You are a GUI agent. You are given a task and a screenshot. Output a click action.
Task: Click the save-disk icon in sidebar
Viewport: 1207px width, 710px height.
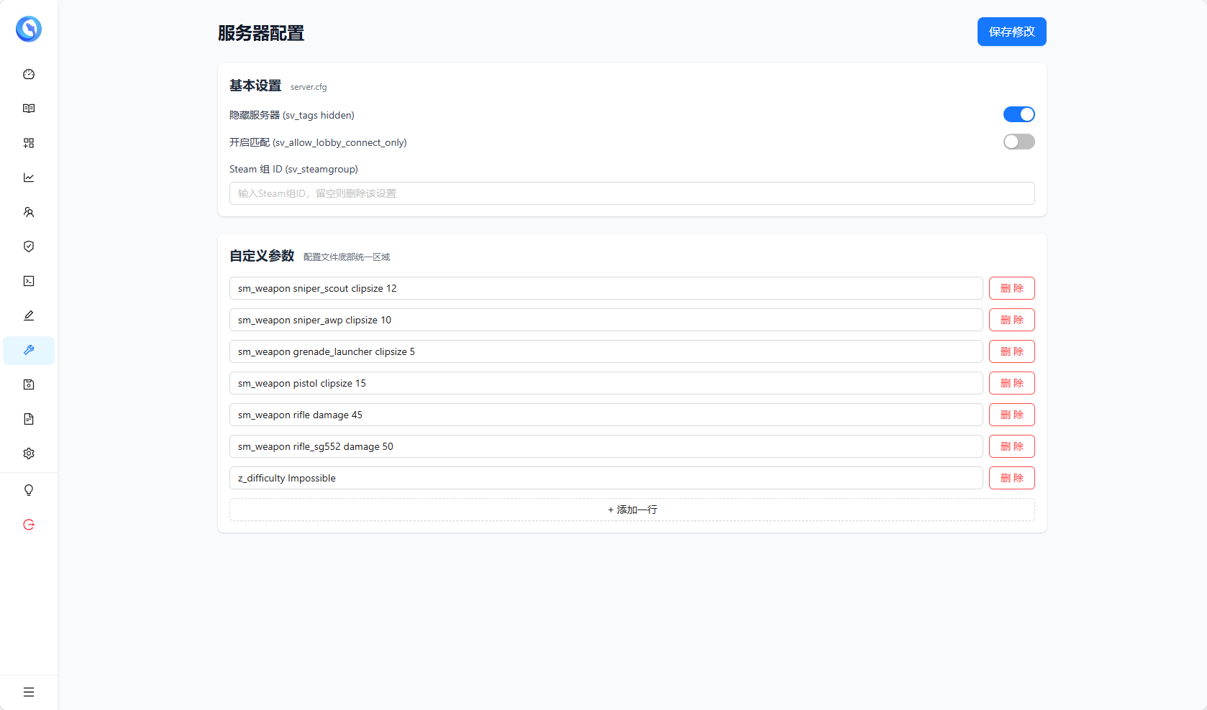click(x=29, y=384)
